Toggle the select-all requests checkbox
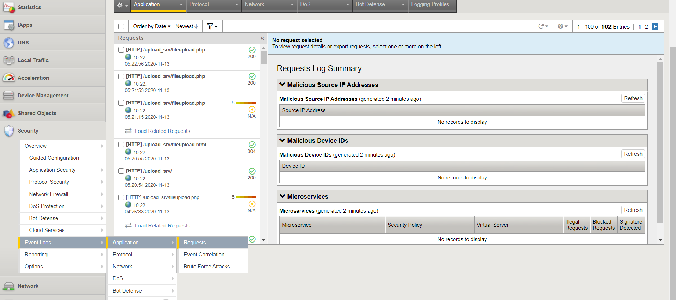This screenshot has width=676, height=300. (121, 26)
